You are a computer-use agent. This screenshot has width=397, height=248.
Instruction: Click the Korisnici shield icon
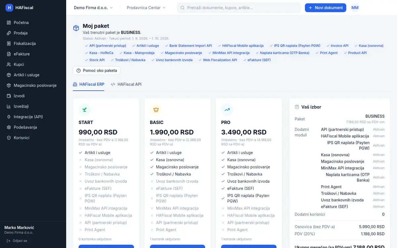point(9,138)
